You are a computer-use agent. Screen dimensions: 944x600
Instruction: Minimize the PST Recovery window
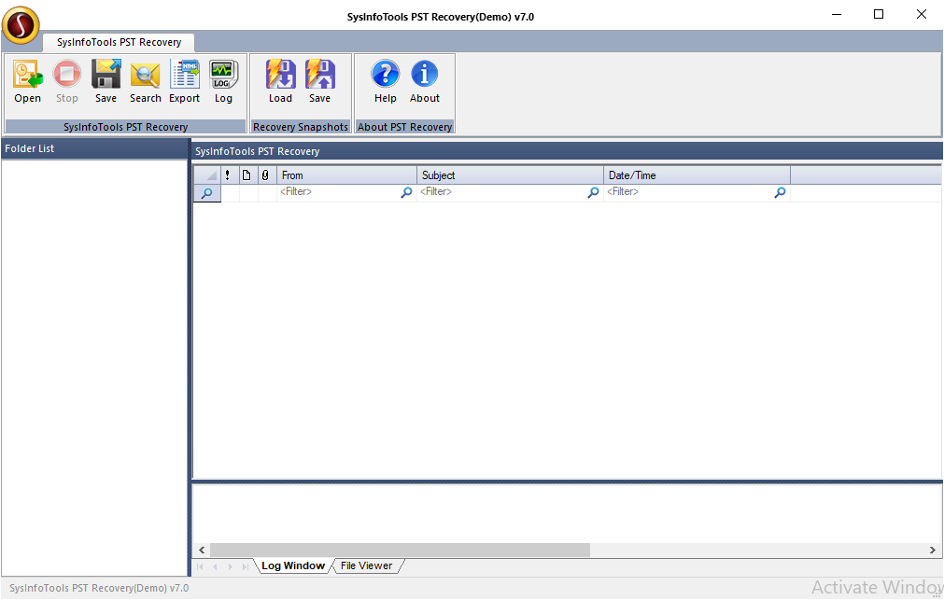click(x=837, y=14)
